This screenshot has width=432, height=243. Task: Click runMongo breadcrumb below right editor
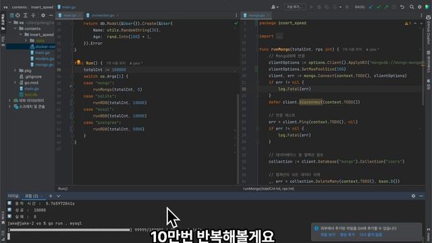pyautogui.click(x=269, y=189)
